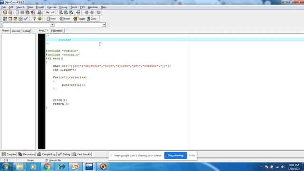Click the Rebuild All icon
The image size is (304, 171).
tap(20, 19)
